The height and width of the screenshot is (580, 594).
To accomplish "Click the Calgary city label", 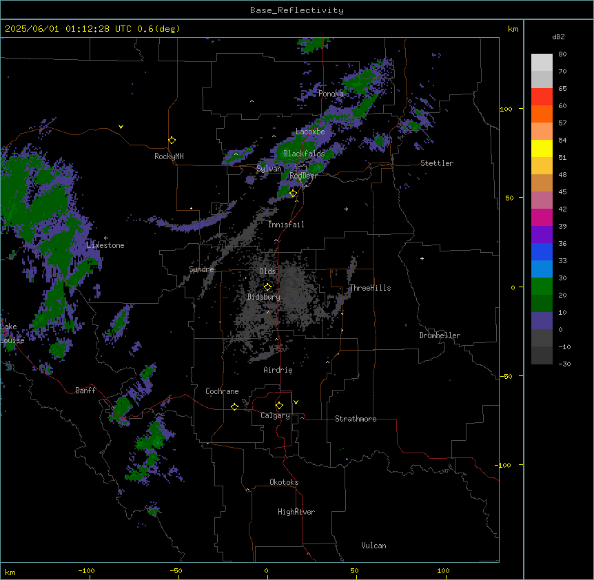I will pos(275,415).
